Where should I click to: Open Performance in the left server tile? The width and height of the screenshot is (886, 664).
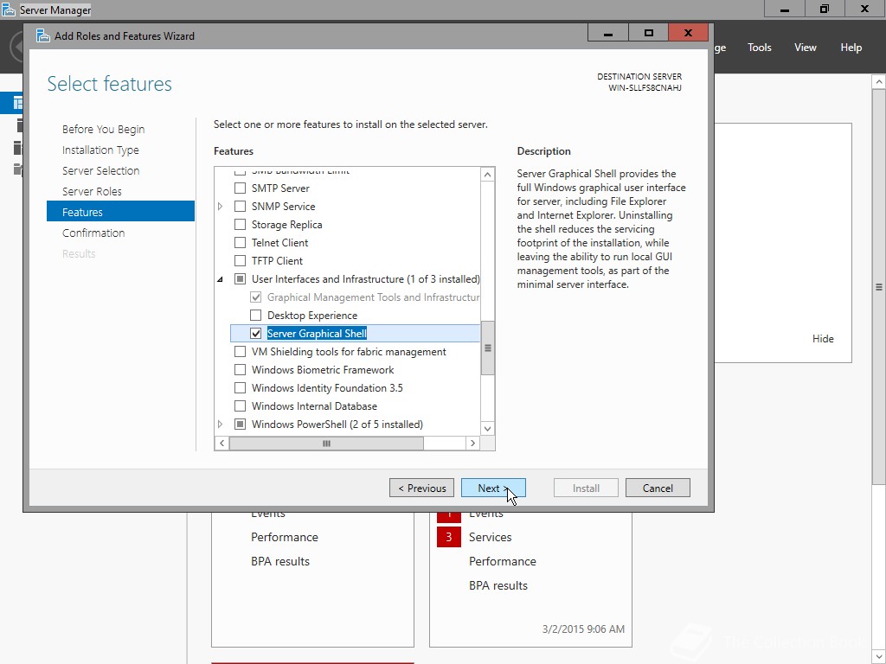tap(284, 537)
